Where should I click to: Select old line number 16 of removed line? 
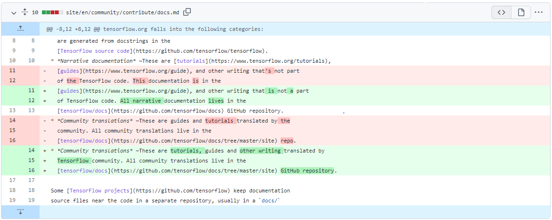click(12, 141)
